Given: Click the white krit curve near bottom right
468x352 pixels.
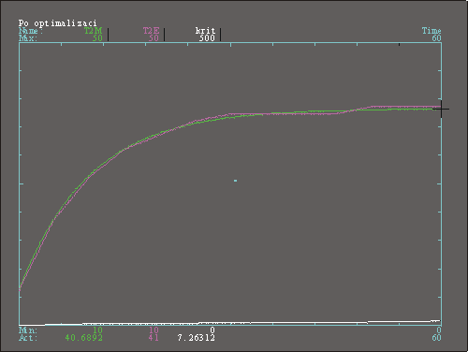Looking at the screenshot, I should (405, 321).
